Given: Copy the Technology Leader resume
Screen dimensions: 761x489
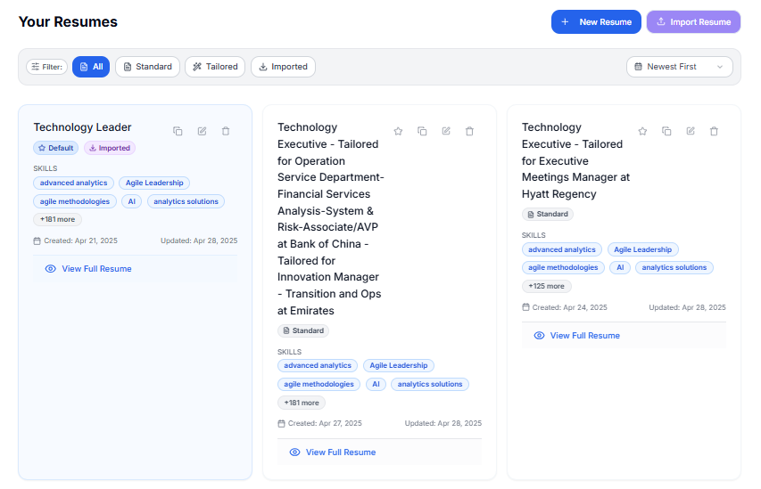Looking at the screenshot, I should (x=178, y=131).
